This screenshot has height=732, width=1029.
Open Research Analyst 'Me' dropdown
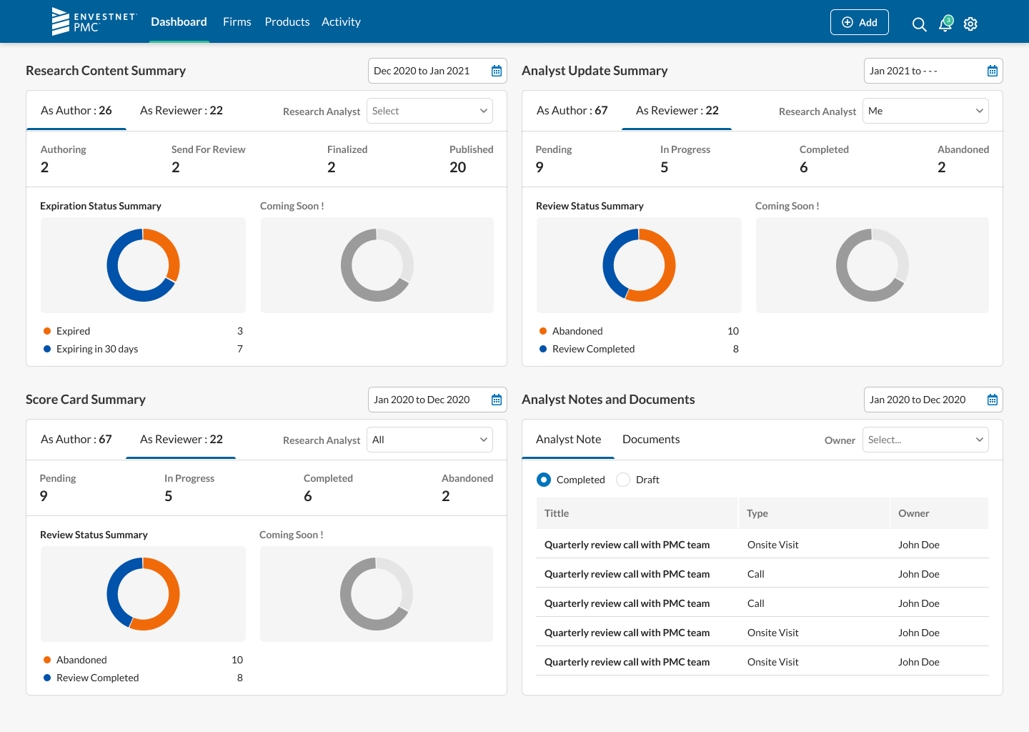[x=925, y=111]
